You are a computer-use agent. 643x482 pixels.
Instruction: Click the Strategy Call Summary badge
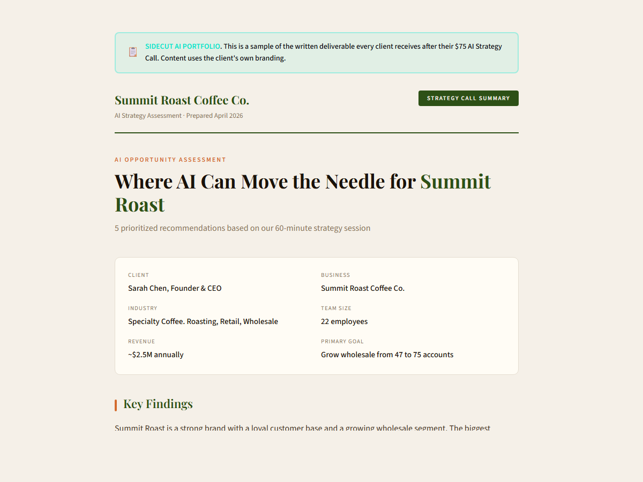coord(468,99)
